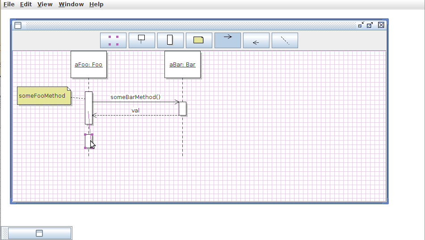Select the Activation bar tool

coord(170,40)
